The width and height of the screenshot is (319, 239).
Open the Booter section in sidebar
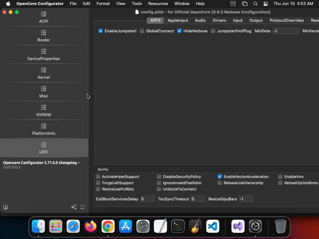44,36
